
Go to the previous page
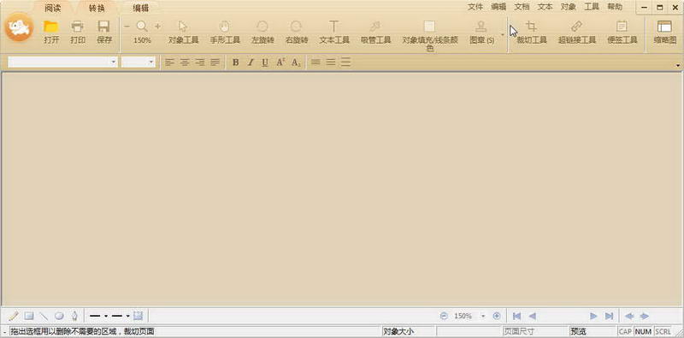point(532,316)
